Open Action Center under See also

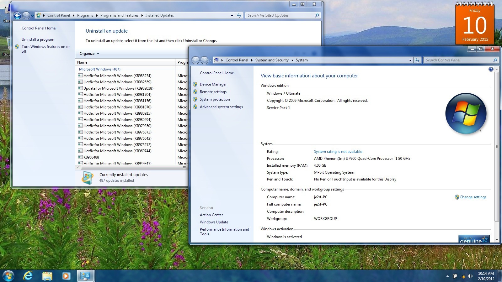point(211,215)
